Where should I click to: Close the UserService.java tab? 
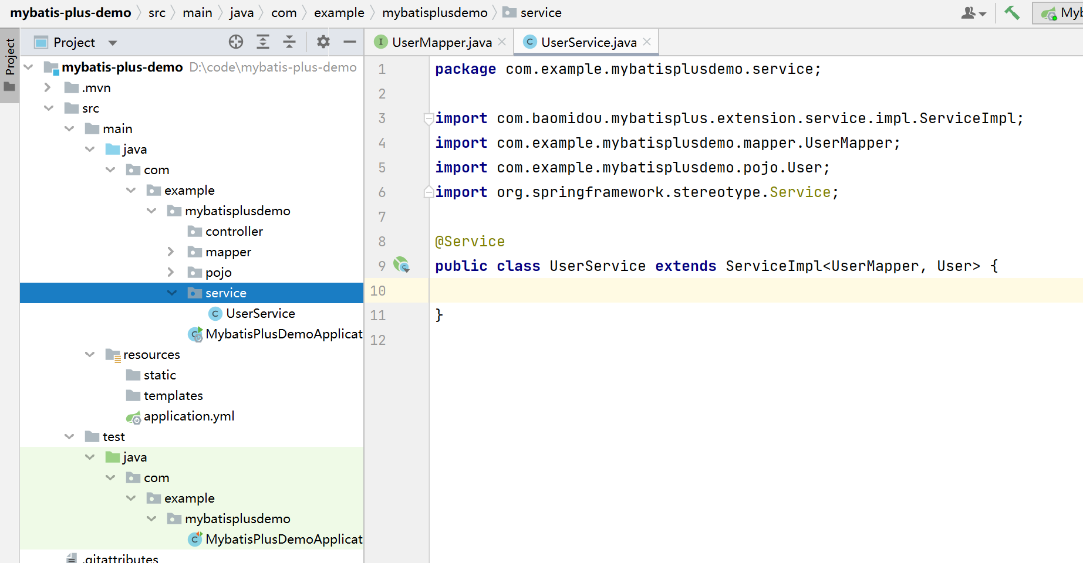point(647,42)
